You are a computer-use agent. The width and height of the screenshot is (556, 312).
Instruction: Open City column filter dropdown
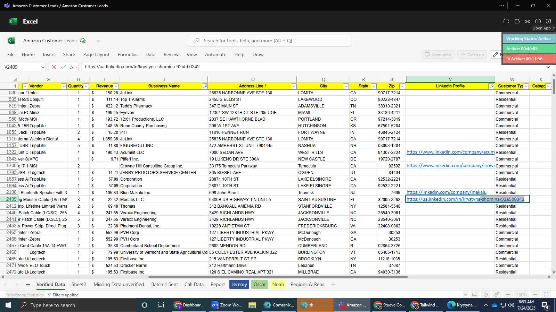[346, 86]
